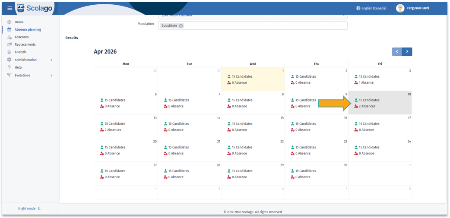Click the 'Apr 2026' month title
450x218 pixels.
[105, 52]
